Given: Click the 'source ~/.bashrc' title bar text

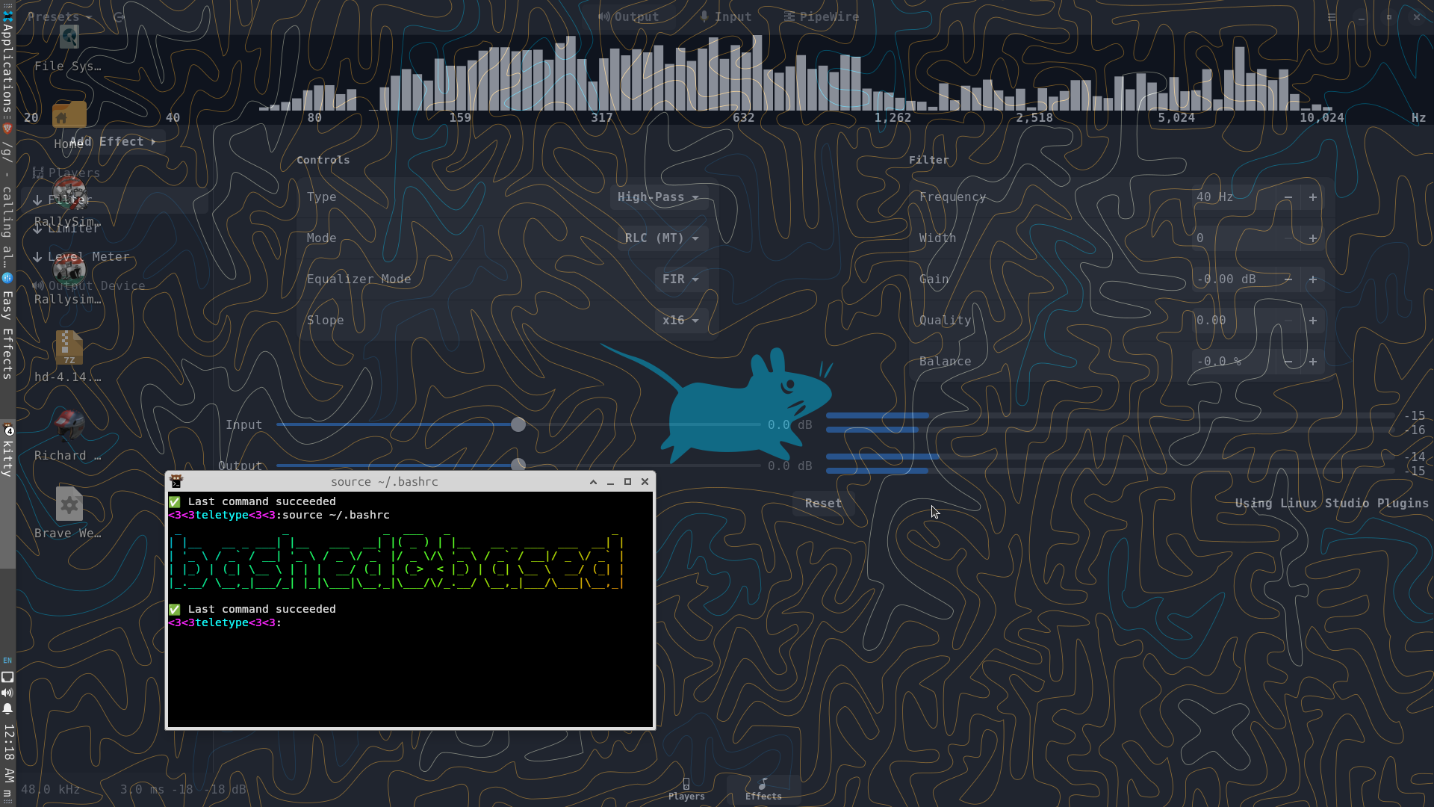Looking at the screenshot, I should pos(384,482).
